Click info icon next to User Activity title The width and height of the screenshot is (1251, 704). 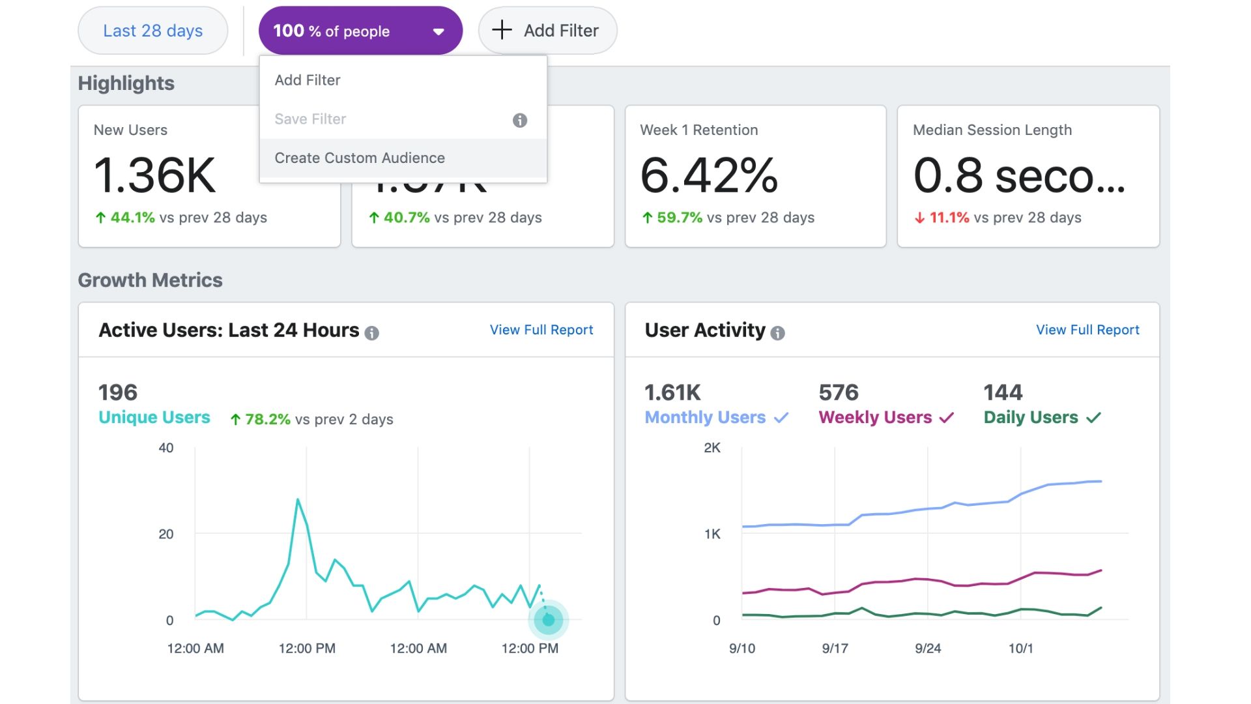pos(777,333)
